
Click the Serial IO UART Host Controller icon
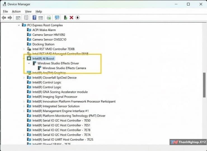(29, 139)
